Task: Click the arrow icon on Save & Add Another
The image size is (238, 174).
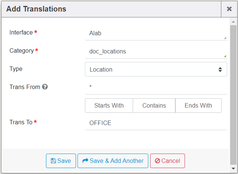Action: pyautogui.click(x=85, y=161)
